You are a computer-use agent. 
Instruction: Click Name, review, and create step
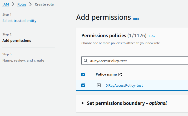[x=23, y=61]
